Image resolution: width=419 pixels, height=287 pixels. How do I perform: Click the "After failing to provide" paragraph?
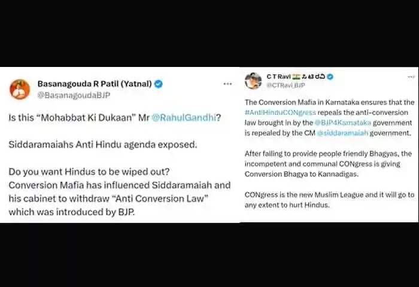coord(328,164)
